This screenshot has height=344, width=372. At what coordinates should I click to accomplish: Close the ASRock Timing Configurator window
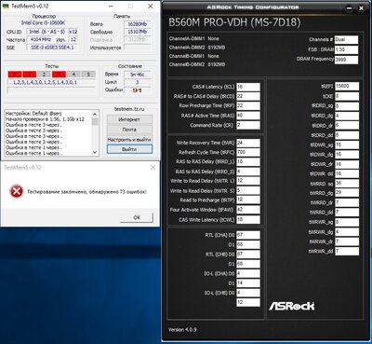(361, 8)
